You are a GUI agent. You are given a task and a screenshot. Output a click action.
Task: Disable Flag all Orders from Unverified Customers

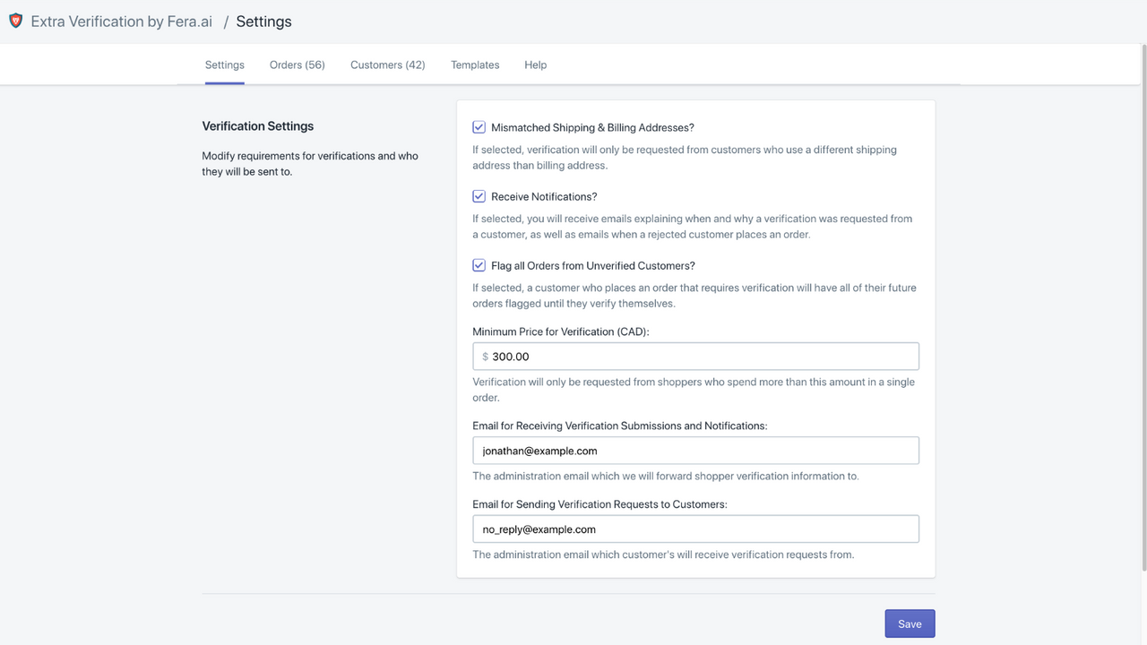[x=479, y=265]
